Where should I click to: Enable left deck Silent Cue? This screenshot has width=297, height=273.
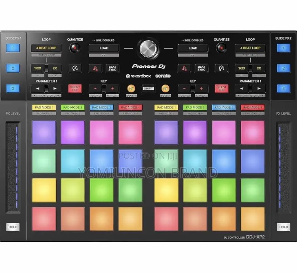click(x=75, y=88)
